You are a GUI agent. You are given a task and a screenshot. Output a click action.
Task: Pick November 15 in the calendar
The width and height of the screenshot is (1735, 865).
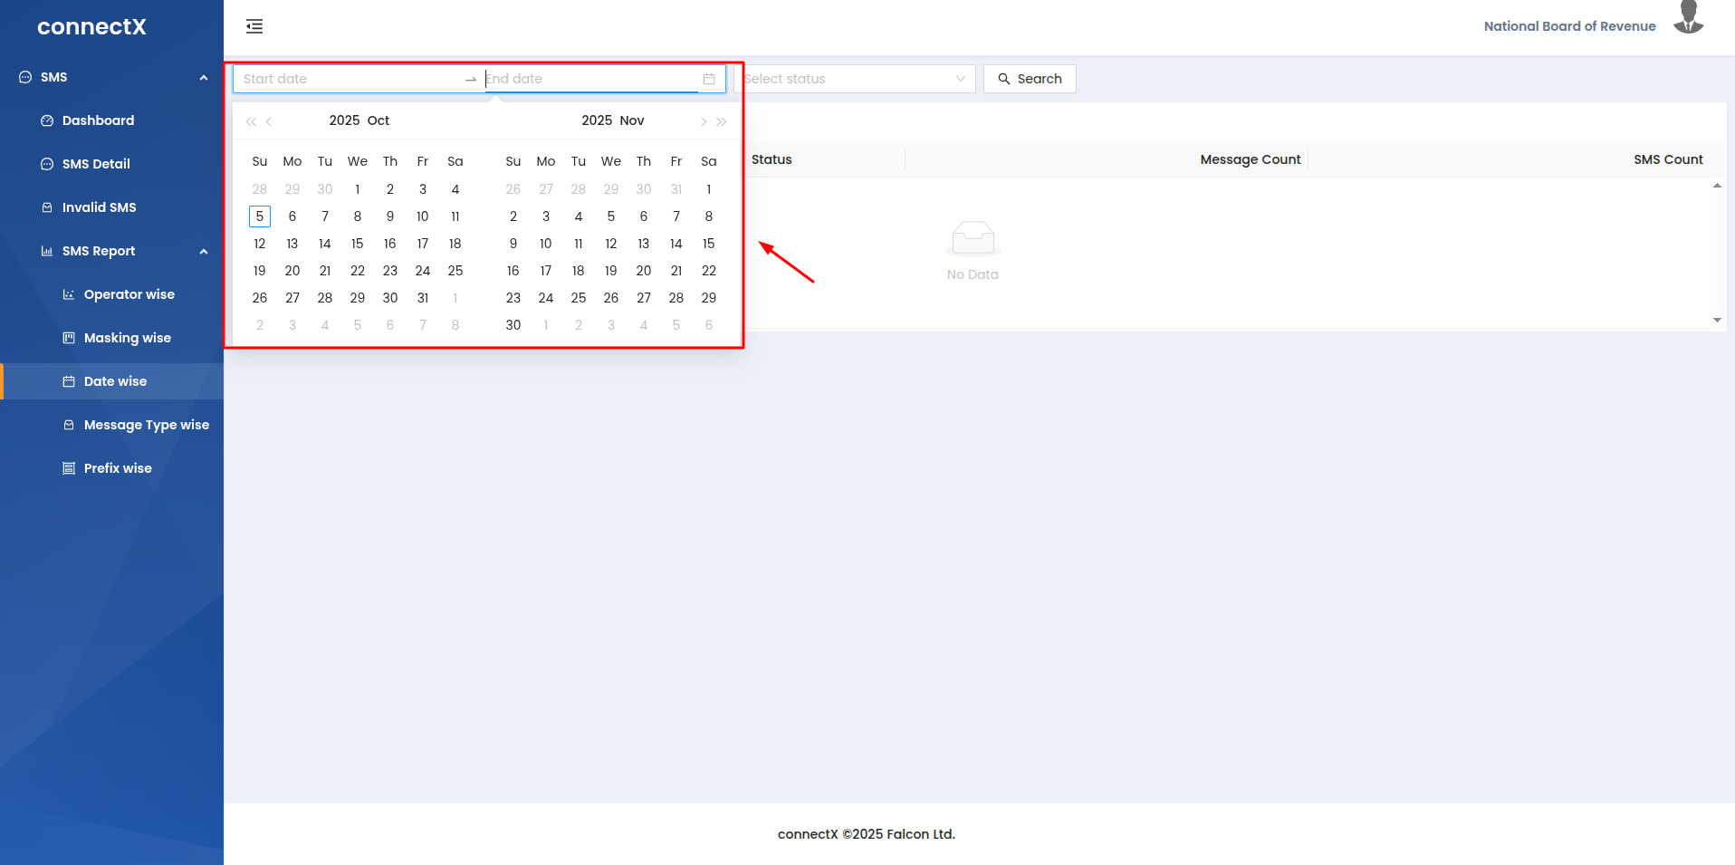pos(709,244)
